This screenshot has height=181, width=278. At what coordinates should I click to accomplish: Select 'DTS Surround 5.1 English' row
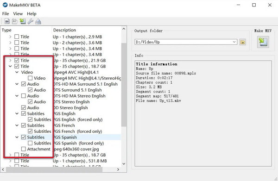(77, 90)
